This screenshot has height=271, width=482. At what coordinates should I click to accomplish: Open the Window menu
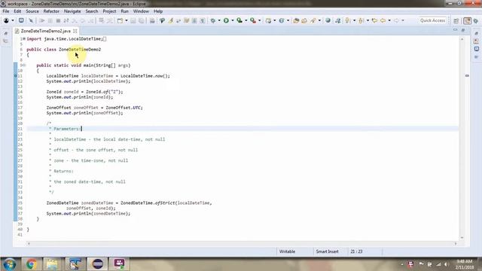(x=141, y=11)
